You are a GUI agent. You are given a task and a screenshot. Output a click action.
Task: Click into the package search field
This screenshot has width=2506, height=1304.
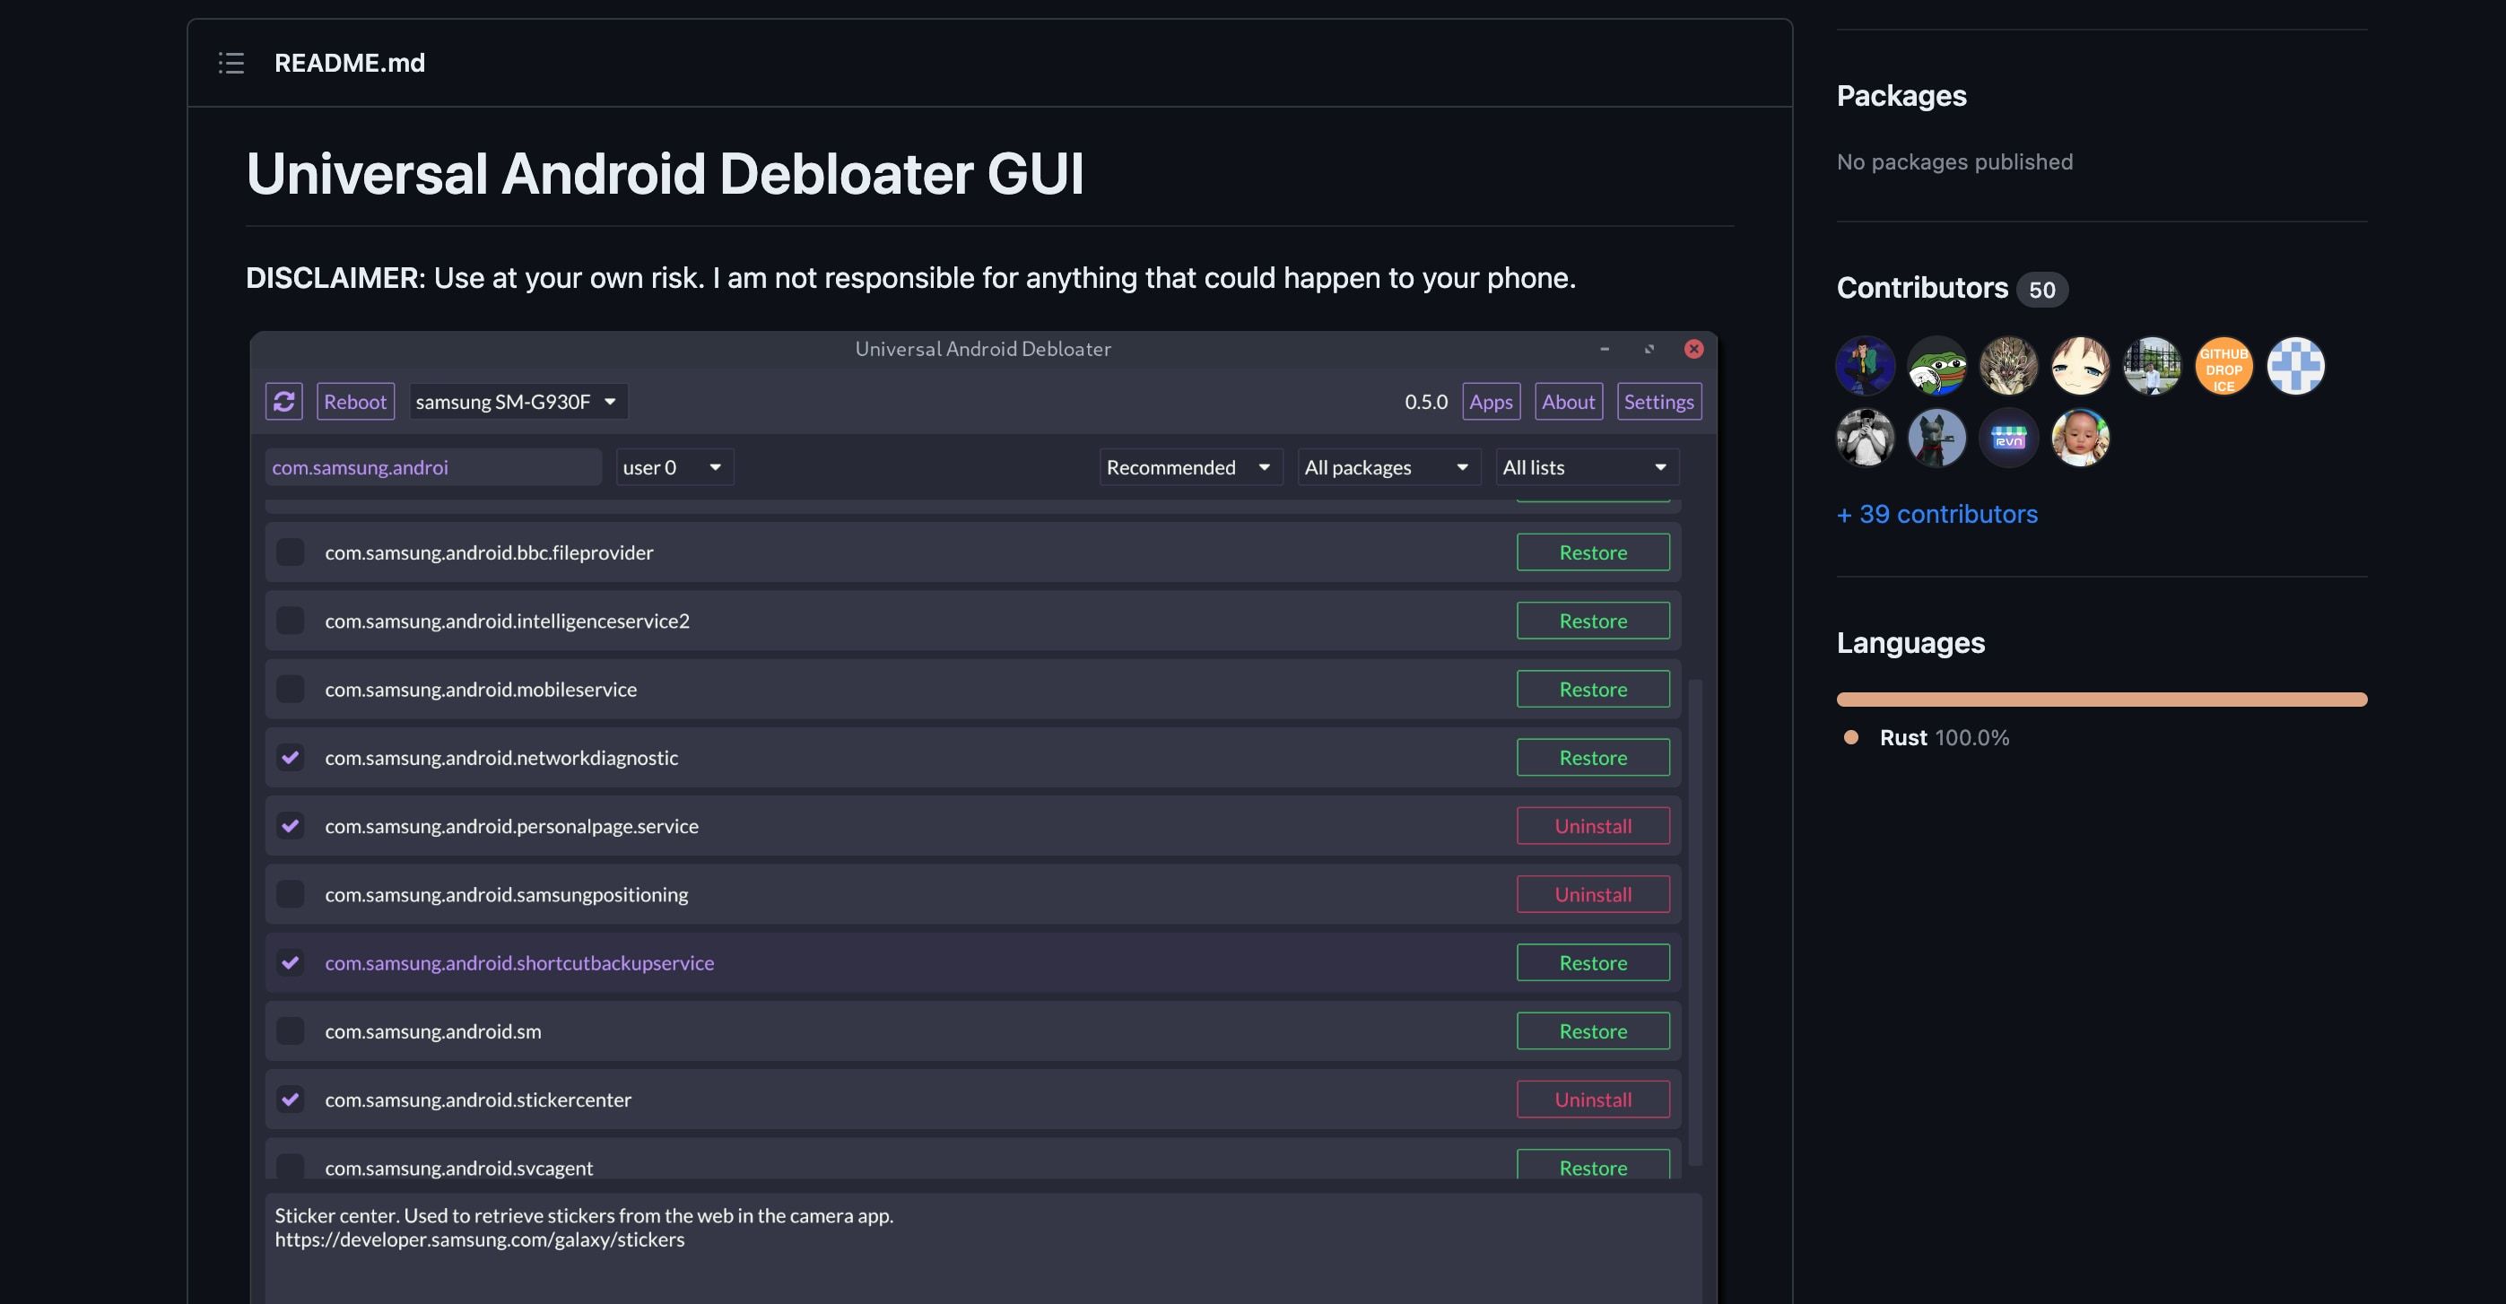(x=433, y=466)
